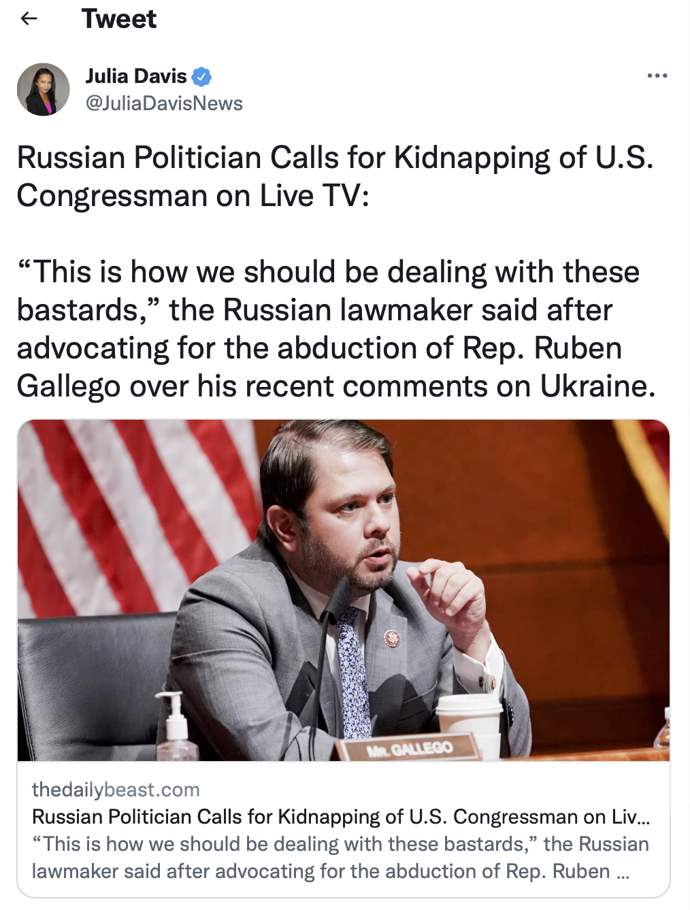Click the white coffee cup in photo
The height and width of the screenshot is (910, 690).
click(470, 724)
